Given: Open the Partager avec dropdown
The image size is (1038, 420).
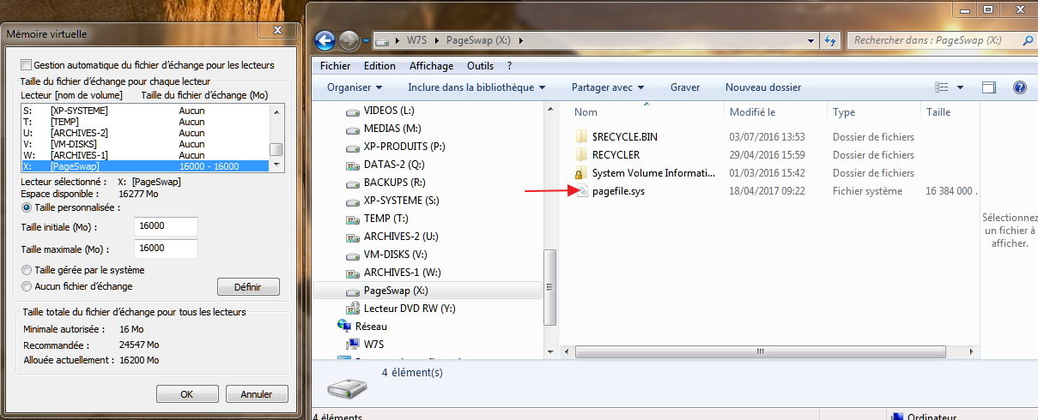Looking at the screenshot, I should tap(608, 87).
